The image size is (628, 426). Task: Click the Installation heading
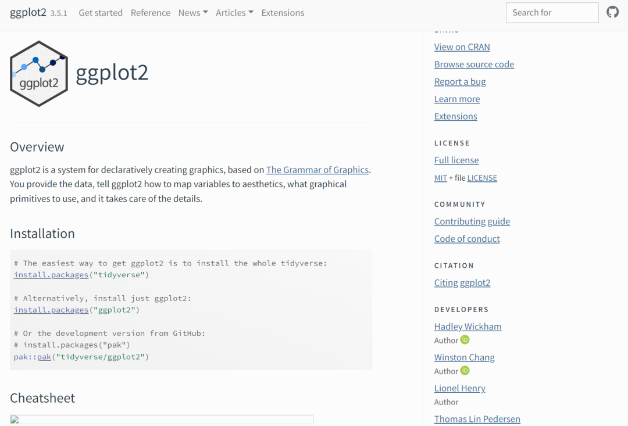(42, 234)
